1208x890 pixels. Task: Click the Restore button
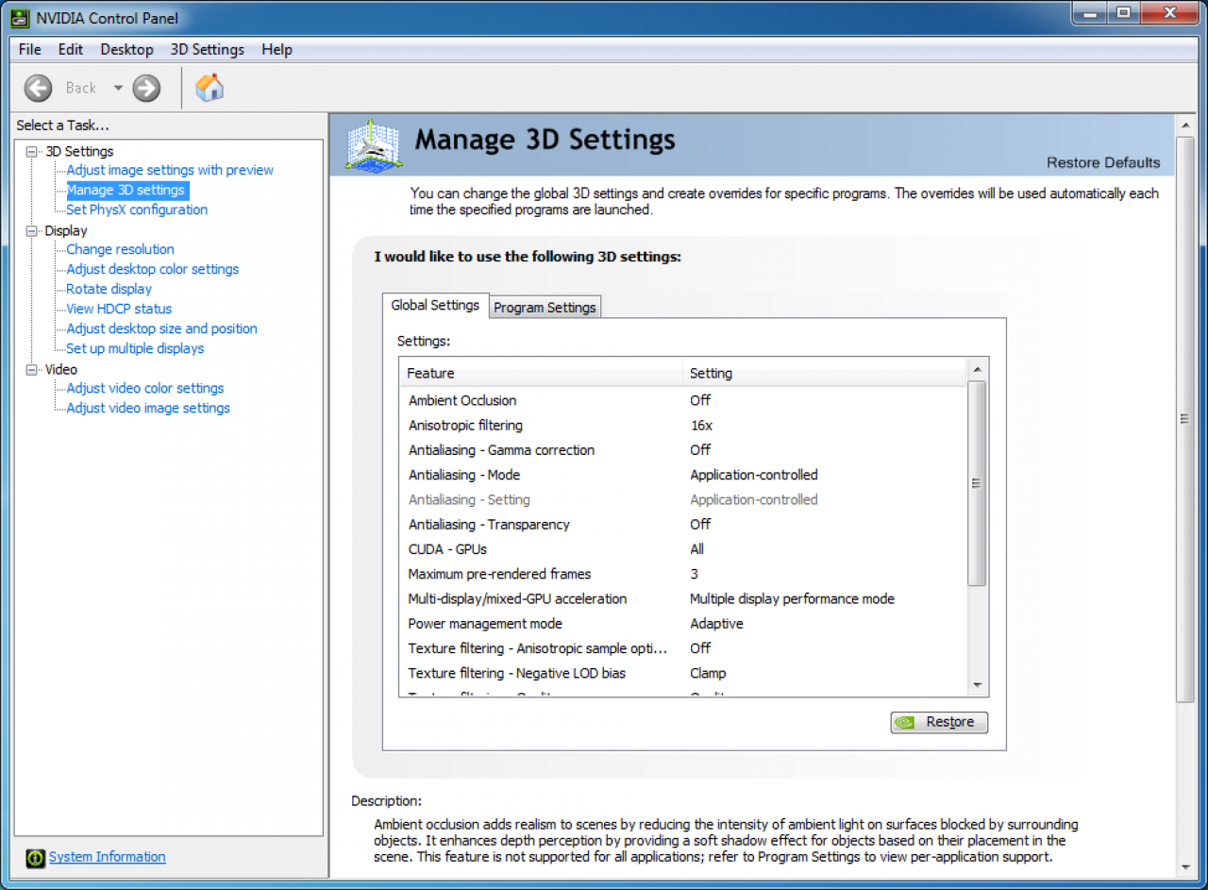tap(939, 722)
